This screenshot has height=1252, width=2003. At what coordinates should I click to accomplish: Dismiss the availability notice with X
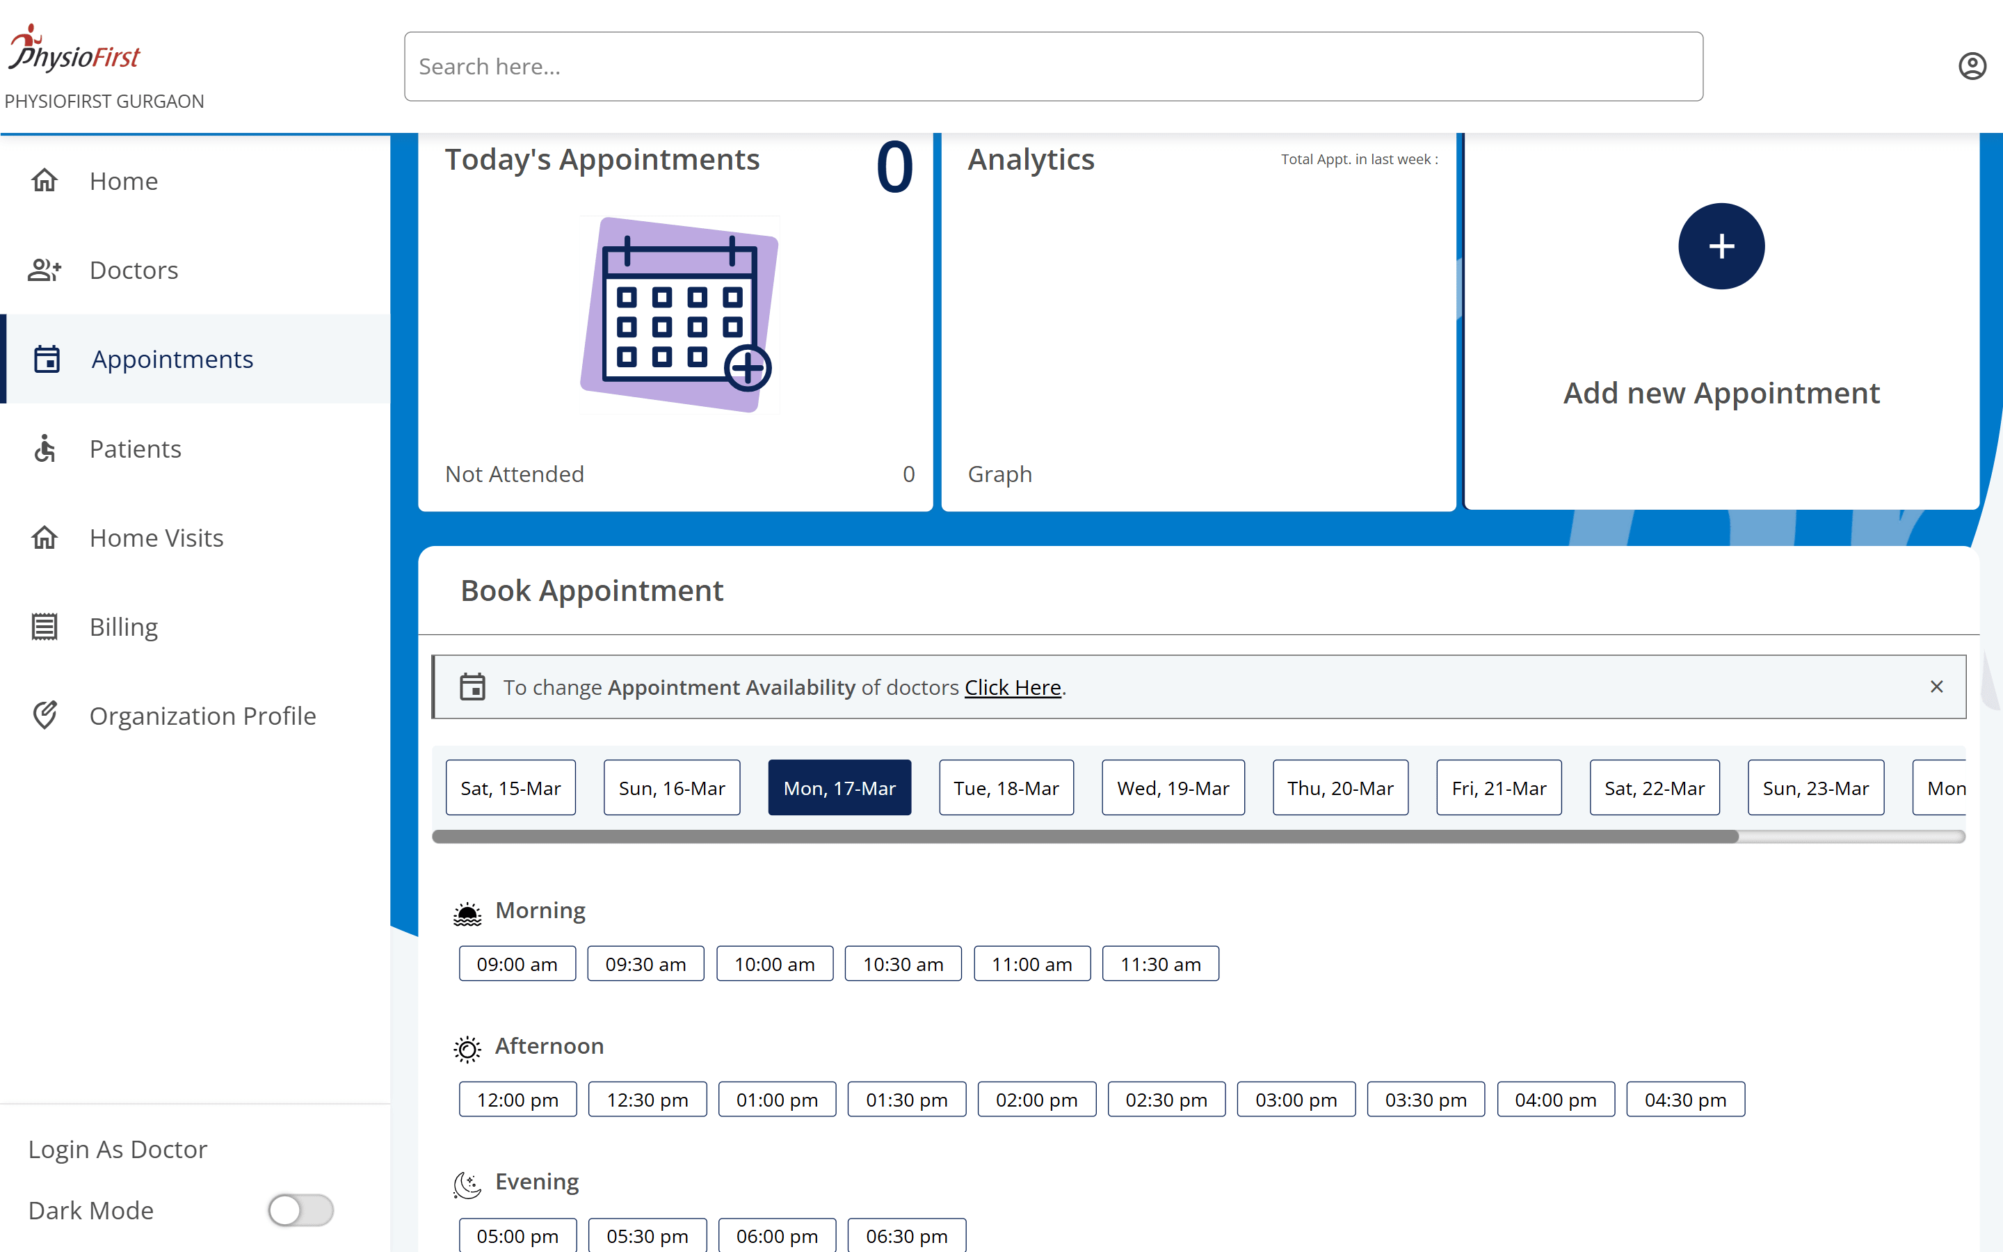[1936, 687]
